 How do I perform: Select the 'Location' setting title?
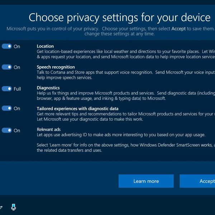pos(45,46)
